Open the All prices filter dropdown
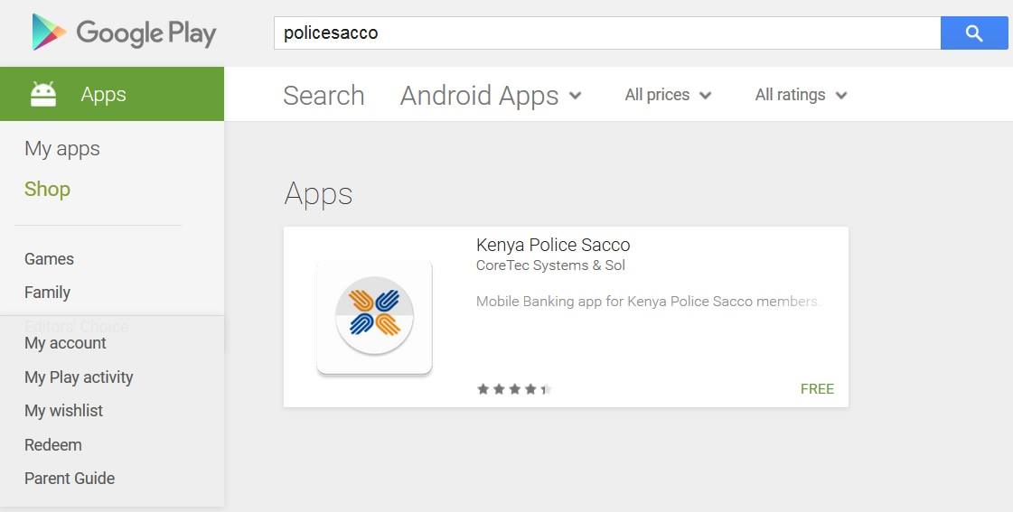Image resolution: width=1013 pixels, height=512 pixels. [668, 95]
